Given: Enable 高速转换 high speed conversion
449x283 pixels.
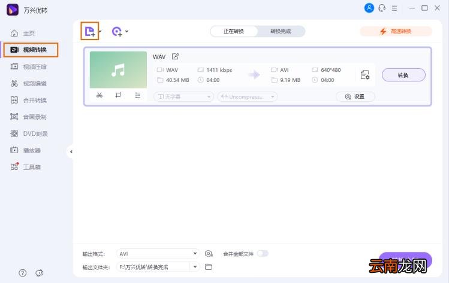Looking at the screenshot, I should [x=396, y=31].
